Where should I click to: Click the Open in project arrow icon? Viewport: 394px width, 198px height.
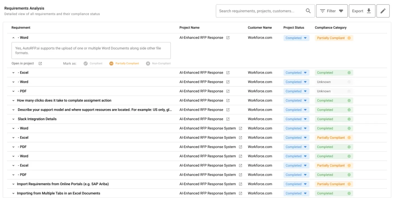[x=40, y=63]
